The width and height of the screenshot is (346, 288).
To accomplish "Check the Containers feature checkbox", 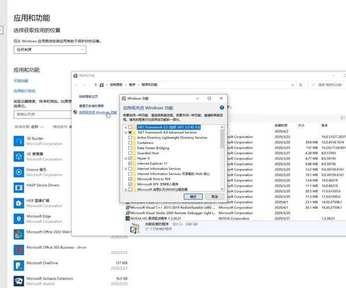I will coord(131,143).
